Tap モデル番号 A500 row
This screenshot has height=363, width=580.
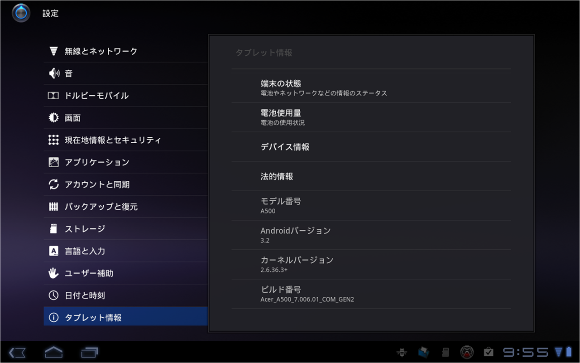(x=371, y=206)
